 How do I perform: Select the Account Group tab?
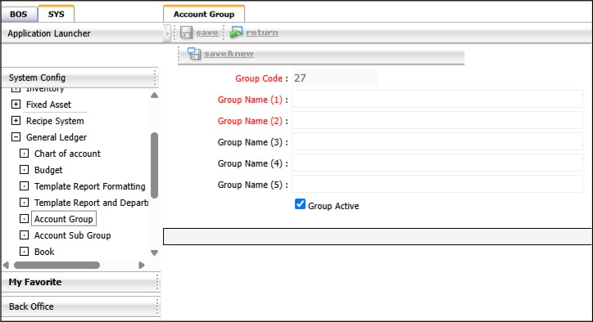click(204, 14)
